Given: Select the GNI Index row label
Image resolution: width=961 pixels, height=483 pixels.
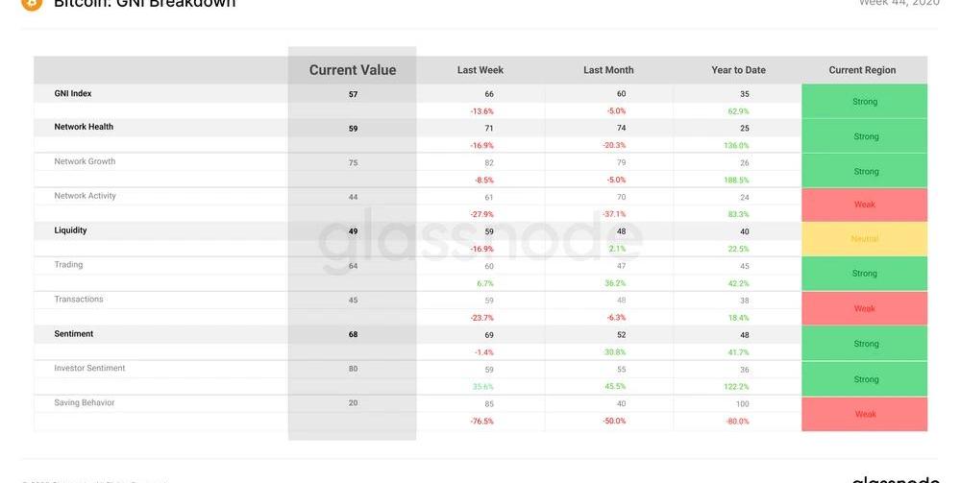Looking at the screenshot, I should pos(73,94).
